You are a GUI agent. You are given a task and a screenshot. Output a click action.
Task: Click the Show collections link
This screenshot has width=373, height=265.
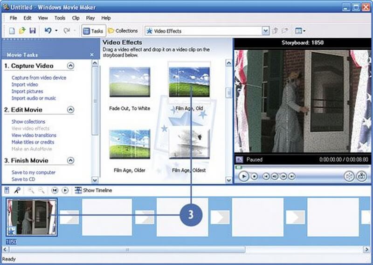point(28,121)
